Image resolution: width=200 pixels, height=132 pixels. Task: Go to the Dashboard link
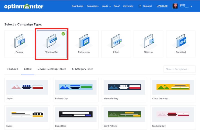pos(77,6)
